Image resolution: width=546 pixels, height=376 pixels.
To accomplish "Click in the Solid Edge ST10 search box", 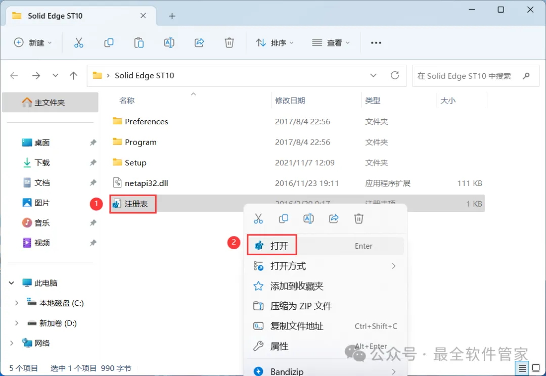I will pyautogui.click(x=476, y=76).
